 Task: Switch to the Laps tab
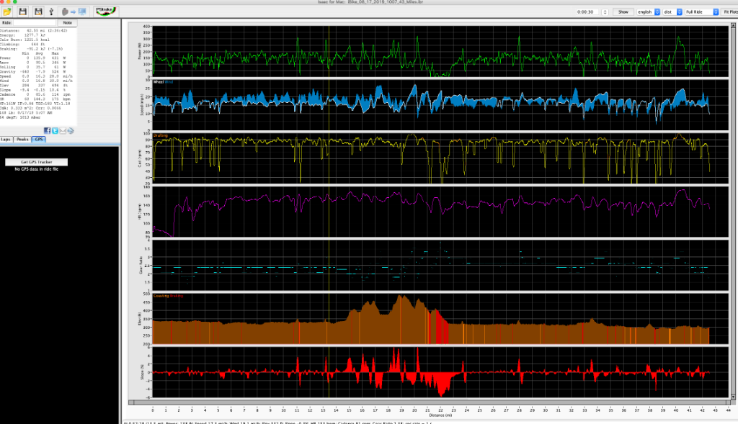point(6,139)
